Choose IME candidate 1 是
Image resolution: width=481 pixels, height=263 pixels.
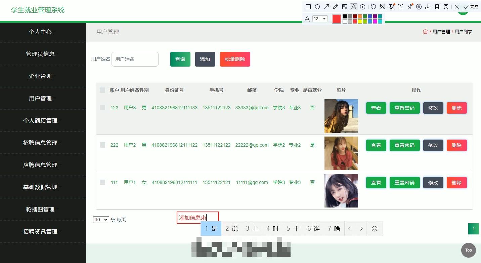[x=211, y=229]
